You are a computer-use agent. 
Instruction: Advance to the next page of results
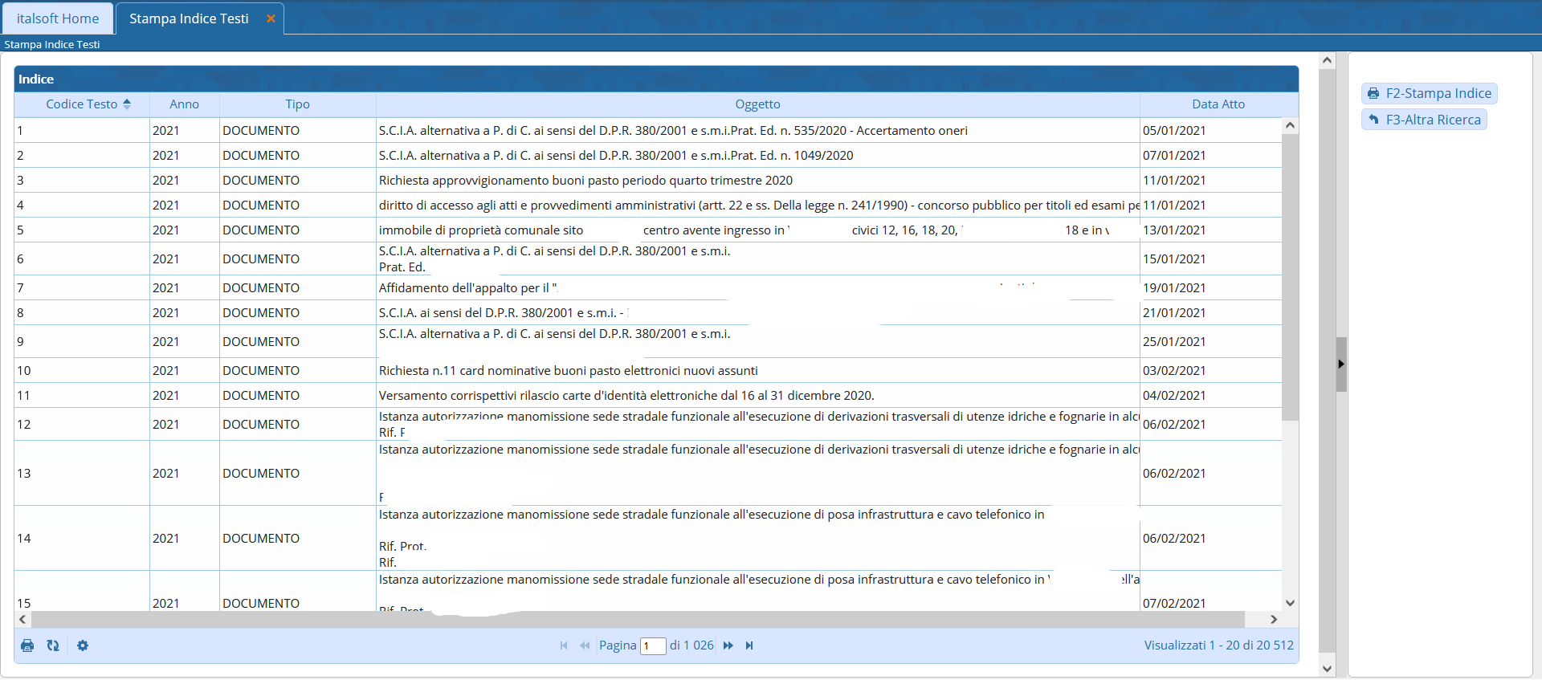click(x=728, y=645)
